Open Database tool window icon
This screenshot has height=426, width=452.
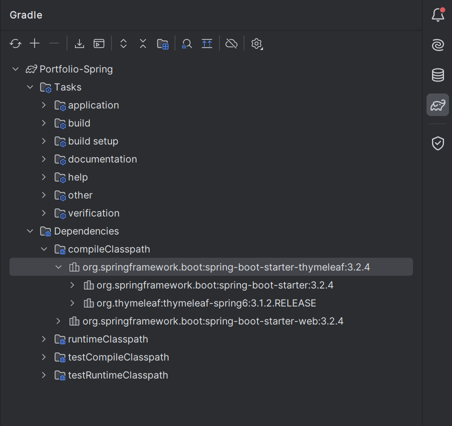[438, 75]
